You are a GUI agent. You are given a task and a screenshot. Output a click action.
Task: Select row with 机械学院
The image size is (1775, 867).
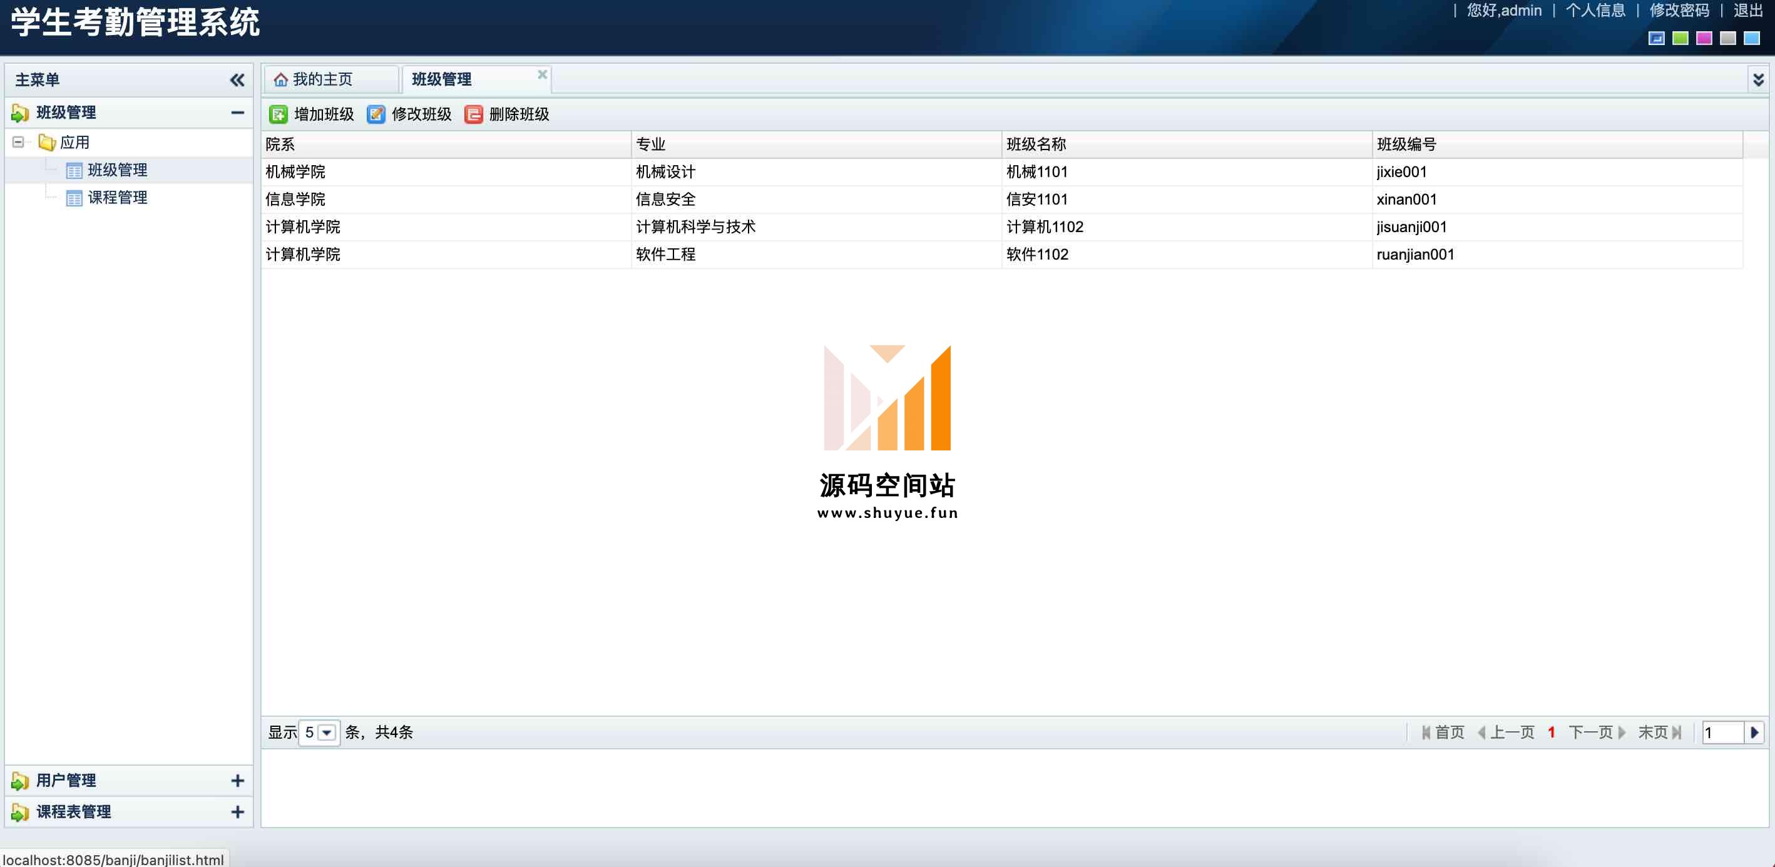1002,172
